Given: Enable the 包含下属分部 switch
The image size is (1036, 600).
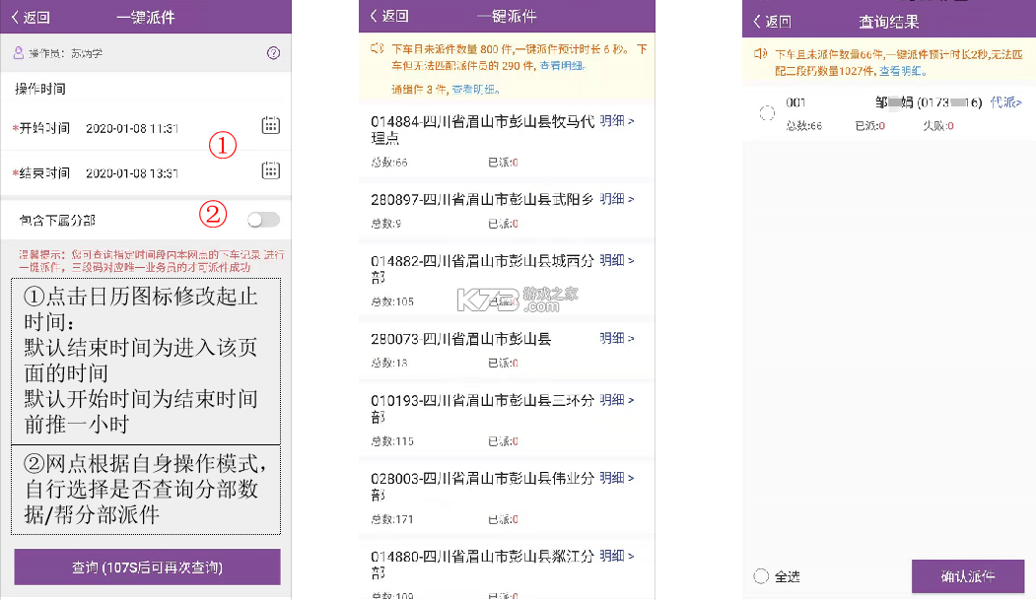Looking at the screenshot, I should pos(261,219).
